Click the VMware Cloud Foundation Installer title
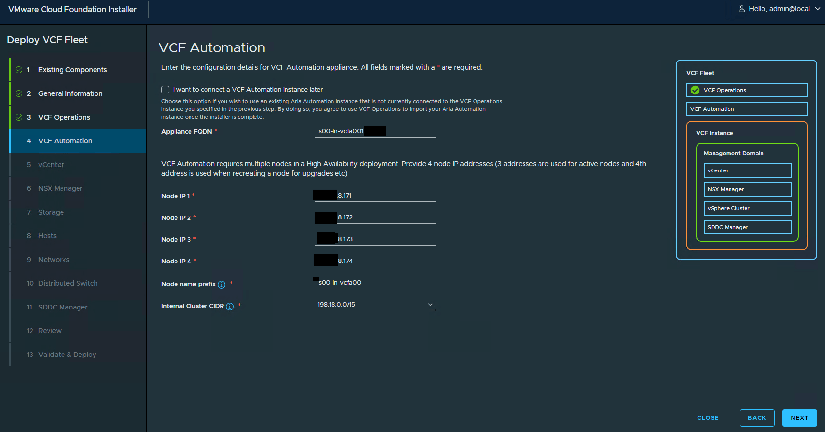 pyautogui.click(x=73, y=9)
